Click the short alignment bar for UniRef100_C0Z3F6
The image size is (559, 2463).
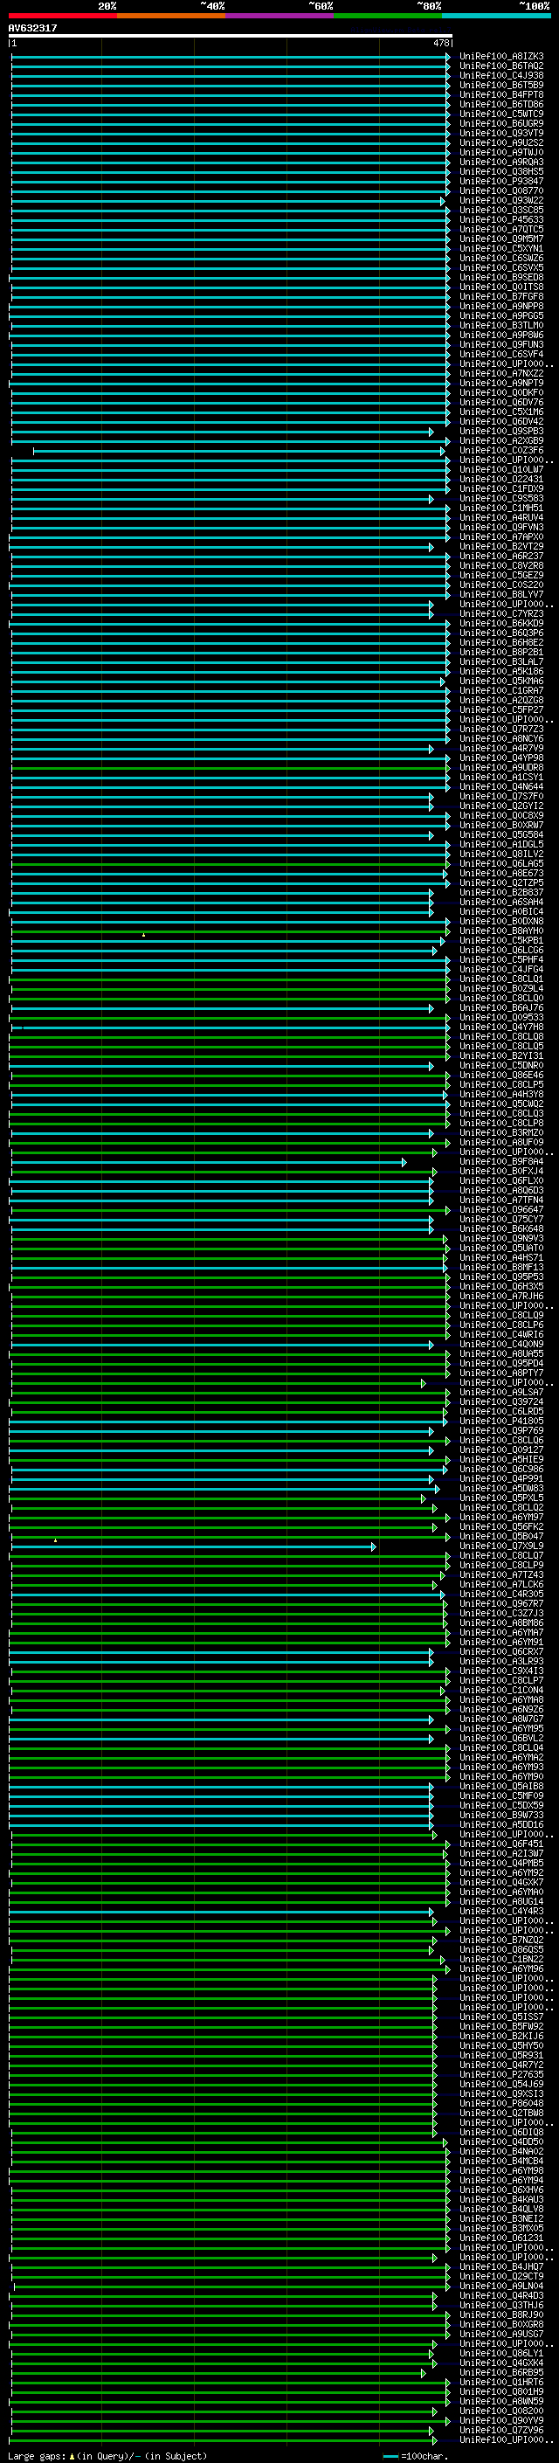point(239,450)
